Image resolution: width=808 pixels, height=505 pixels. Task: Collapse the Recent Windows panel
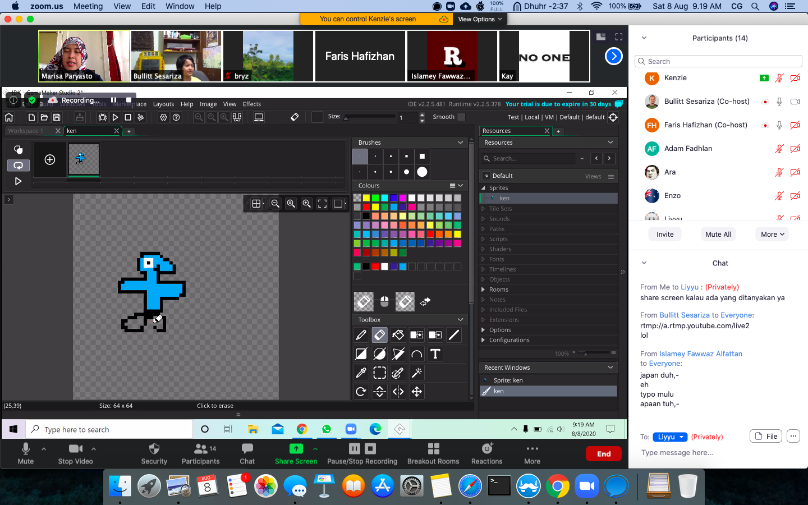(610, 368)
